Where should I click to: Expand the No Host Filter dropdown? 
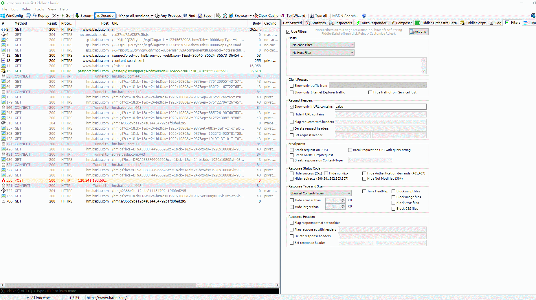click(322, 53)
